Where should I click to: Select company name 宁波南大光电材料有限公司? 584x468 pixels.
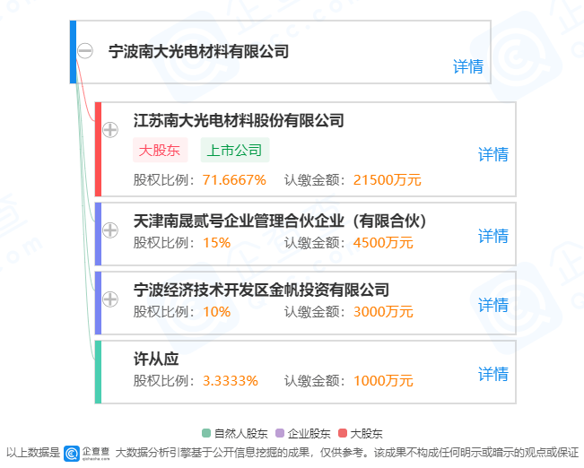pos(198,51)
